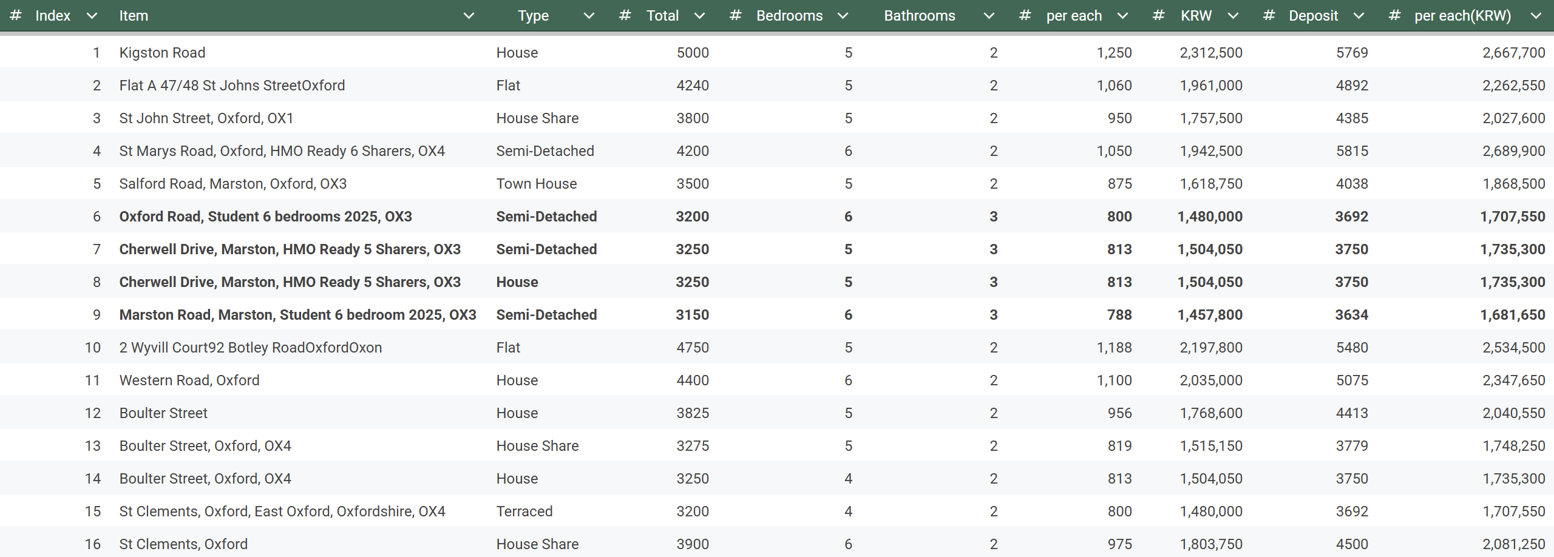Viewport: 1554px width, 557px height.
Task: Select Western Road, Oxford item cell
Action: coord(189,380)
